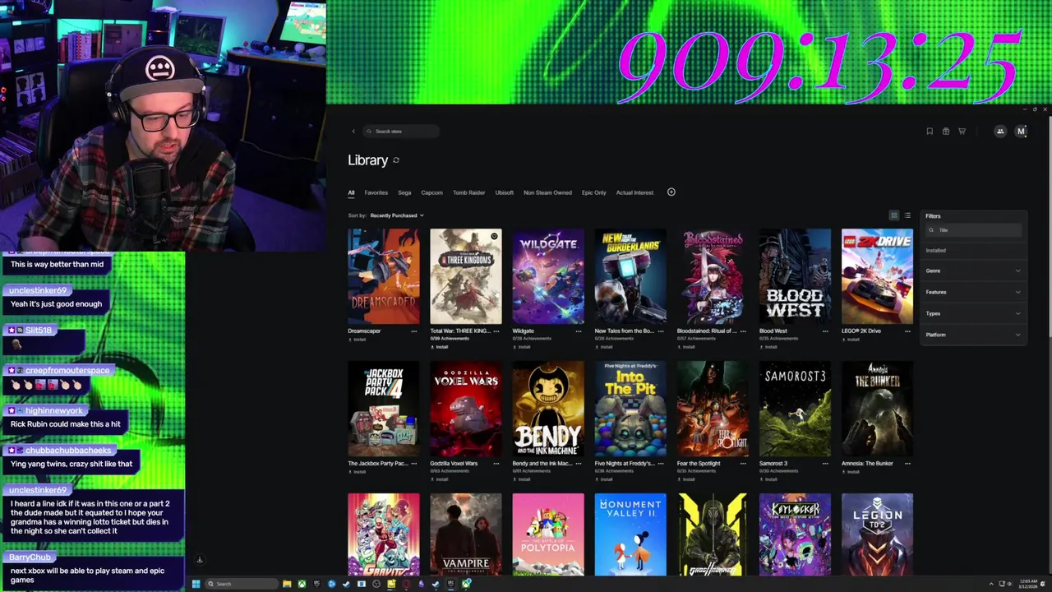The height and width of the screenshot is (592, 1052).
Task: Open the Xbox app on the taskbar
Action: pyautogui.click(x=302, y=584)
